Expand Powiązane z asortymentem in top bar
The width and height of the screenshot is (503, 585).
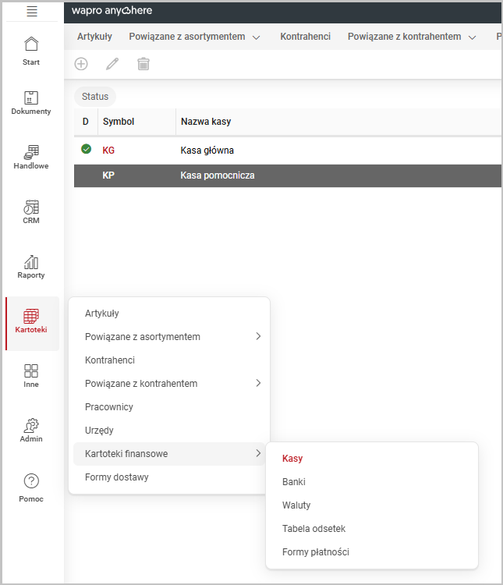[194, 37]
